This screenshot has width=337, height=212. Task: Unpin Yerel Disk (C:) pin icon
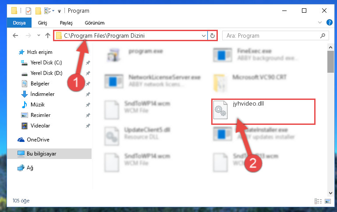pos(88,63)
